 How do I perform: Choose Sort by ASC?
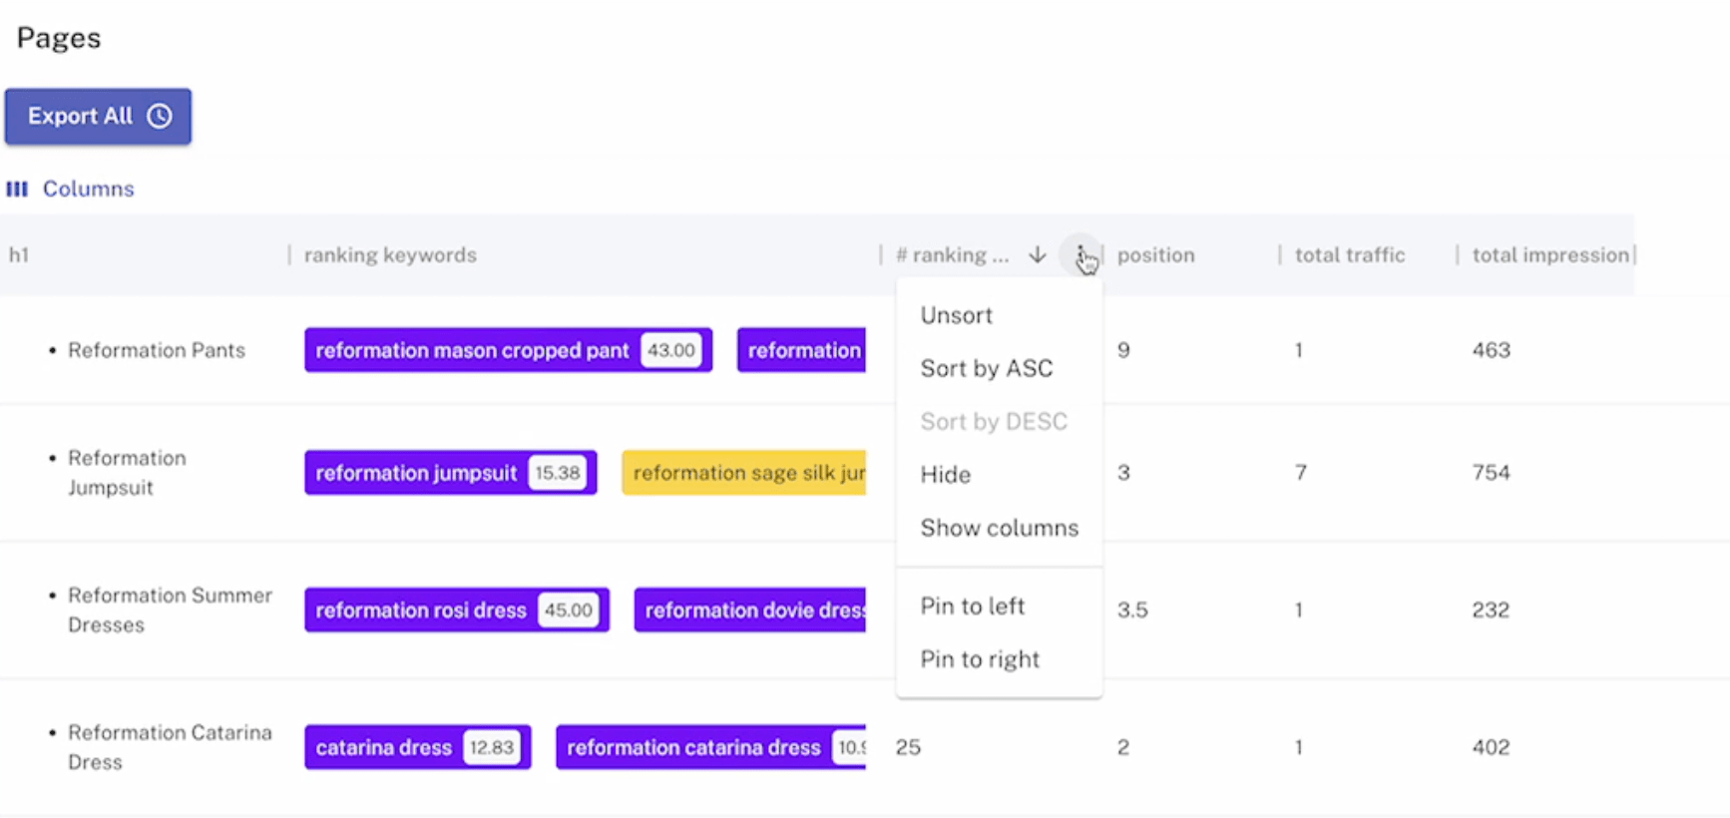[x=987, y=368]
